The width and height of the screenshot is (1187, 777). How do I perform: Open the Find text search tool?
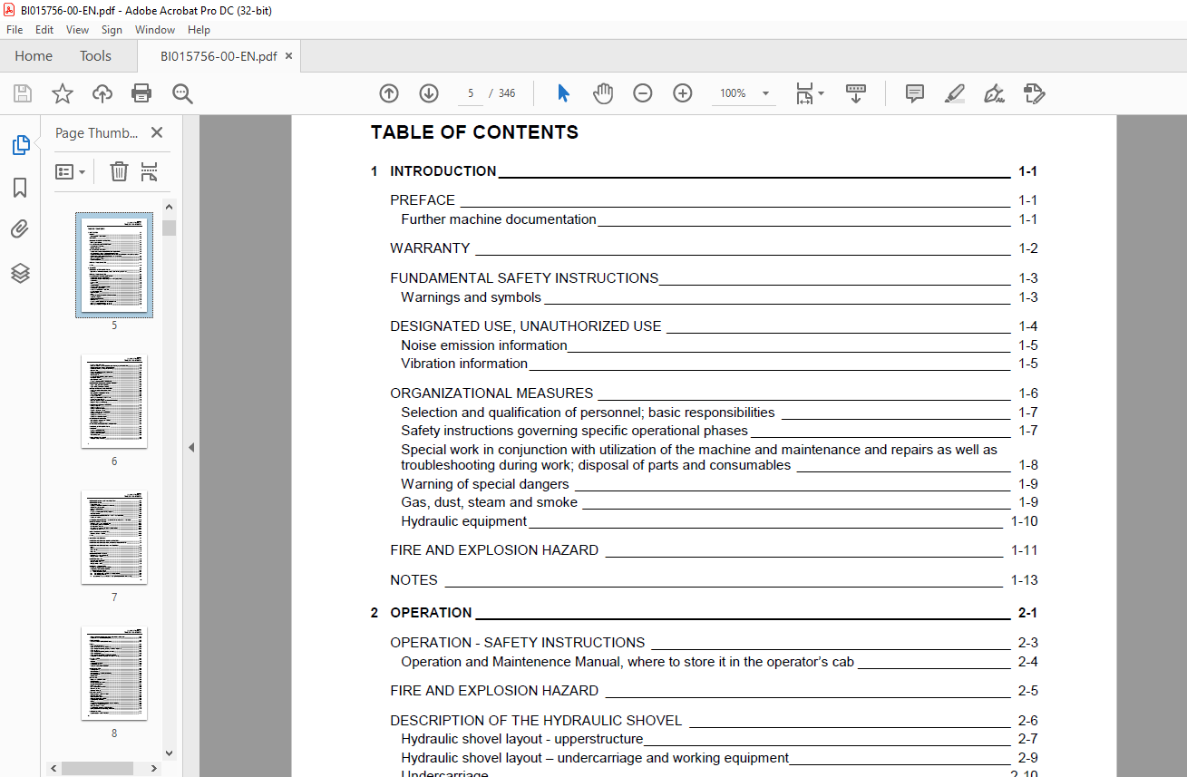coord(183,93)
